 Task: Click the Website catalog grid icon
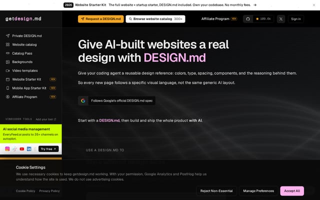8,44
